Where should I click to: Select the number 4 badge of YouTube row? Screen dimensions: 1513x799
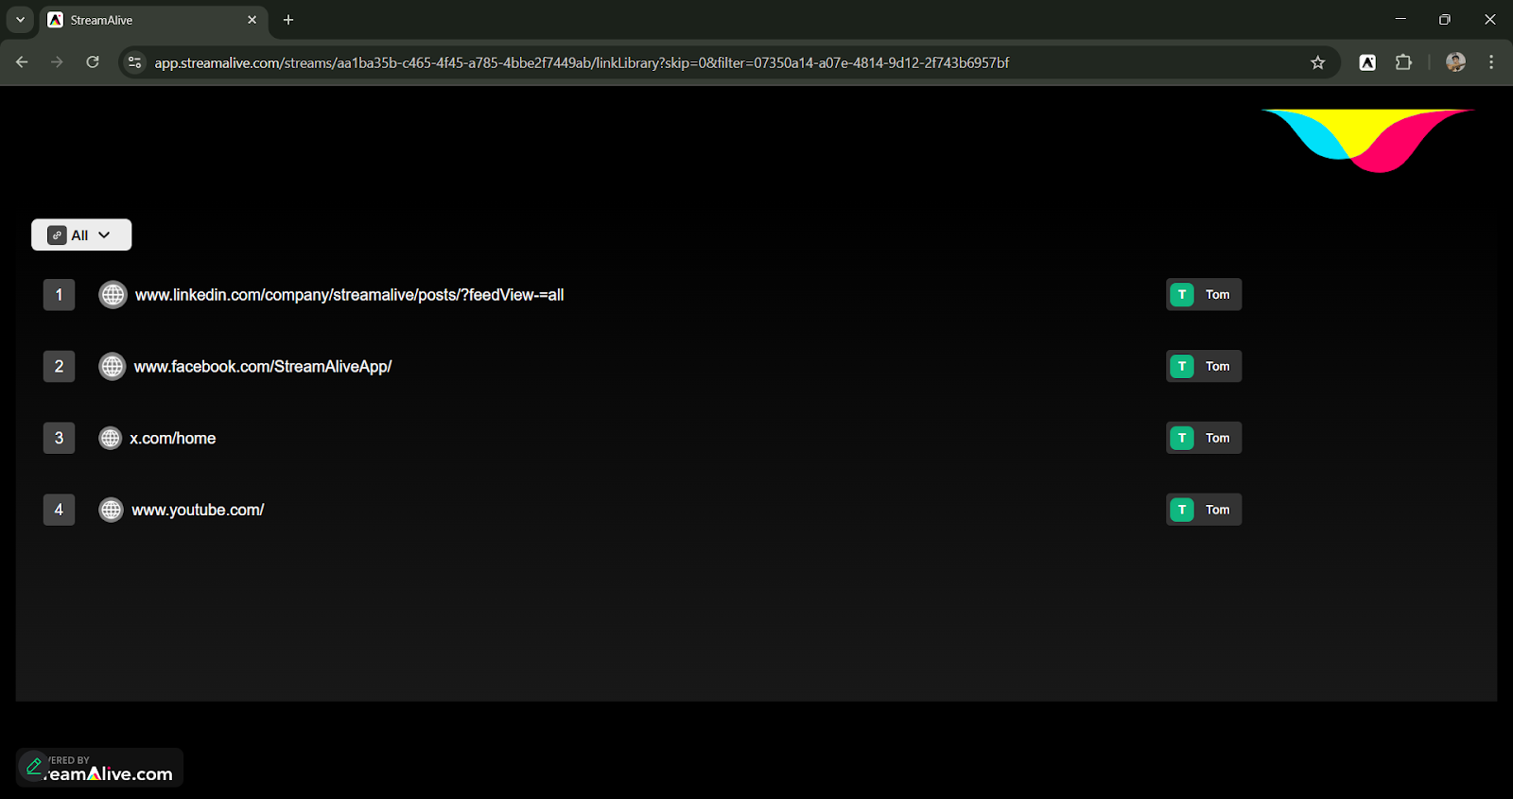59,510
